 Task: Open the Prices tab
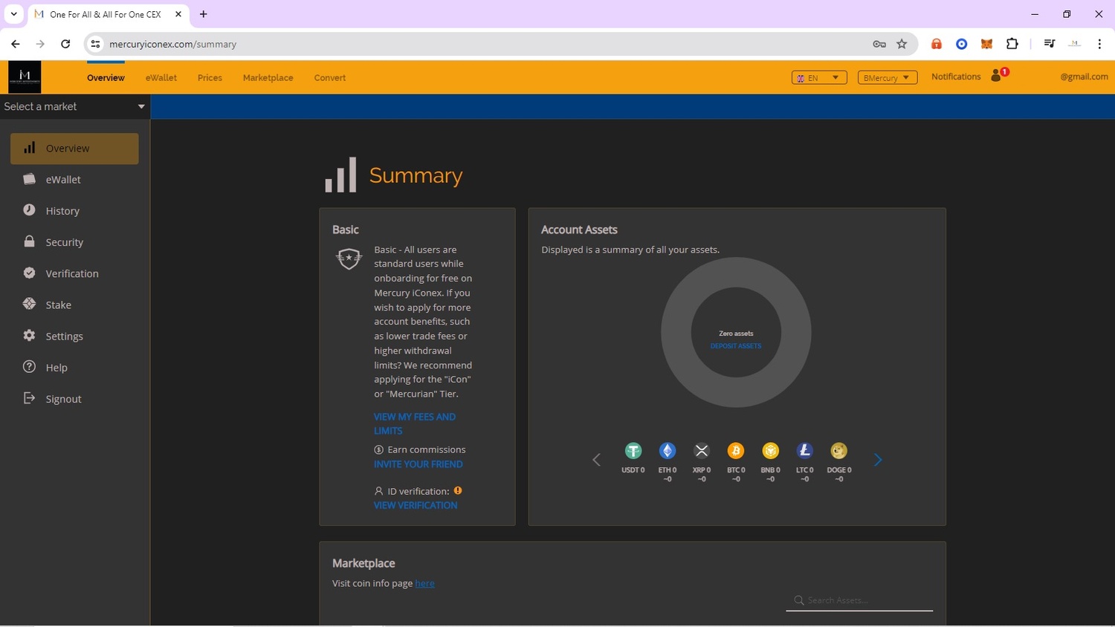point(210,77)
